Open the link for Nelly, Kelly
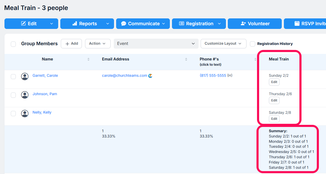 click(x=42, y=112)
